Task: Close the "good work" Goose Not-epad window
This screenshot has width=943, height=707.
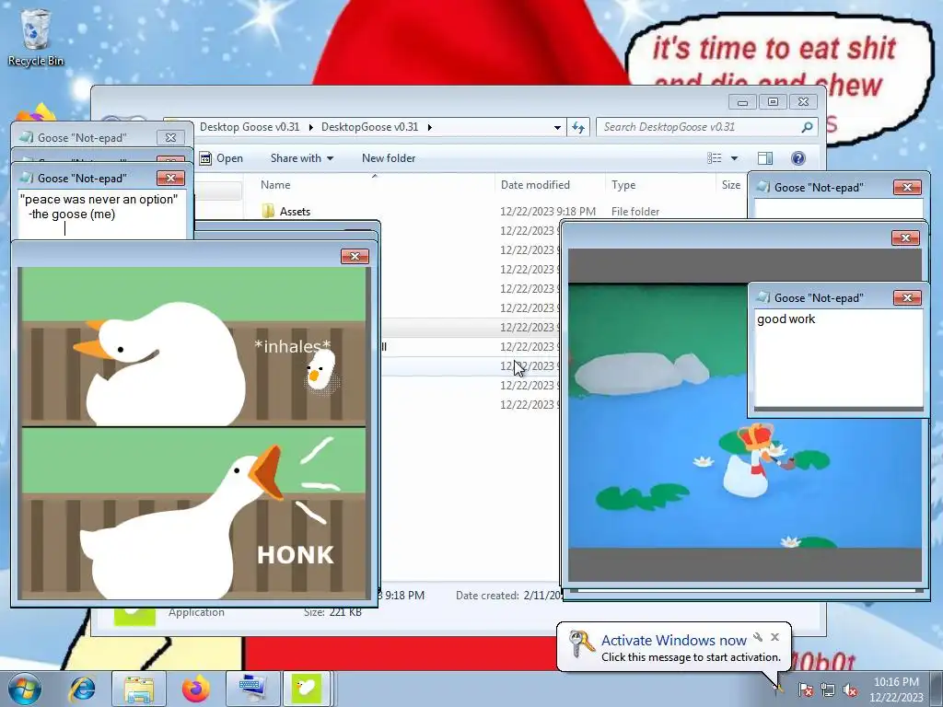Action: 907,297
